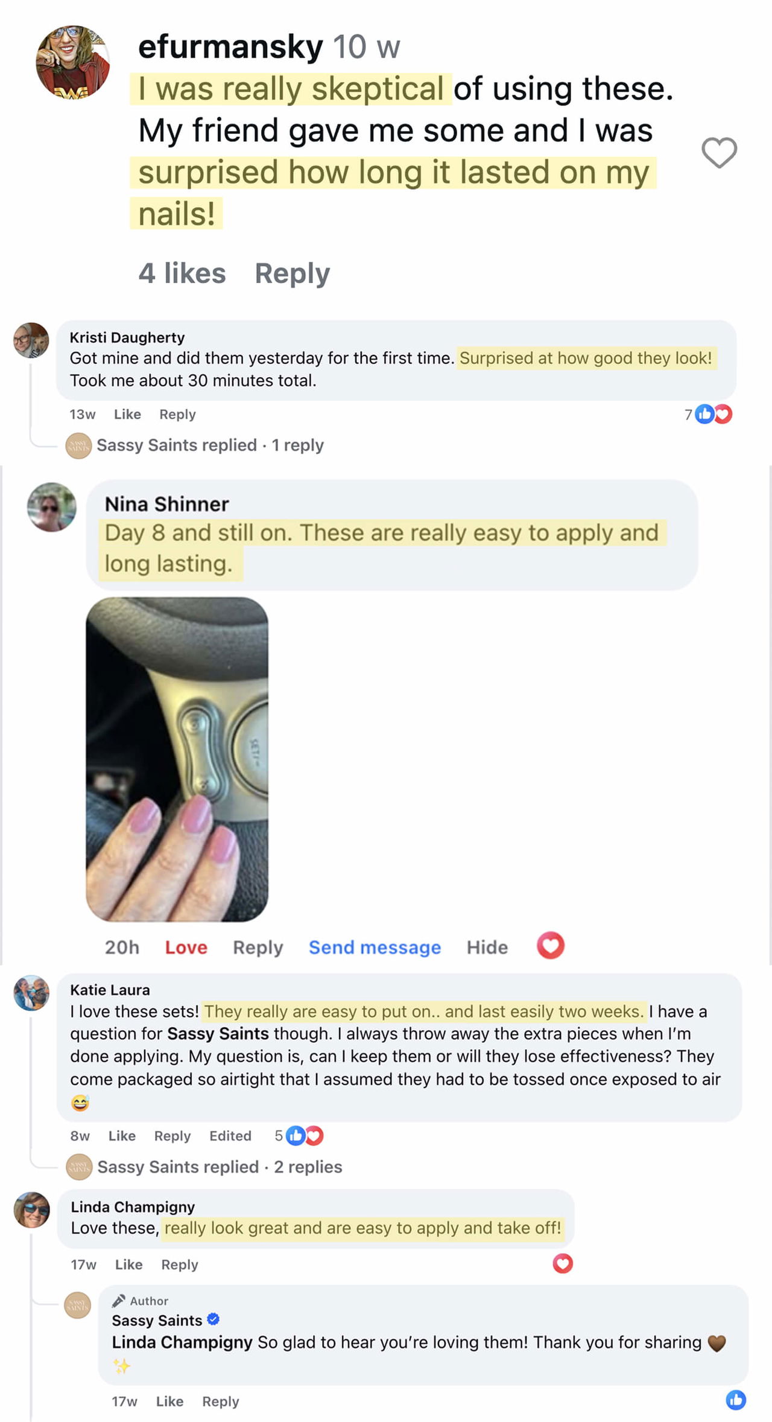Open efurmansky's profile picture
772x1422 pixels.
pos(73,62)
